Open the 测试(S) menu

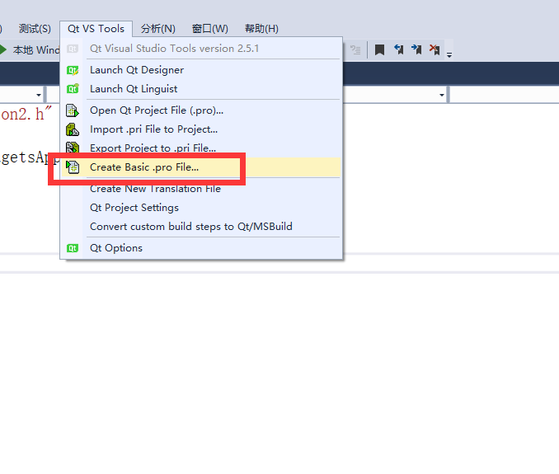point(35,29)
